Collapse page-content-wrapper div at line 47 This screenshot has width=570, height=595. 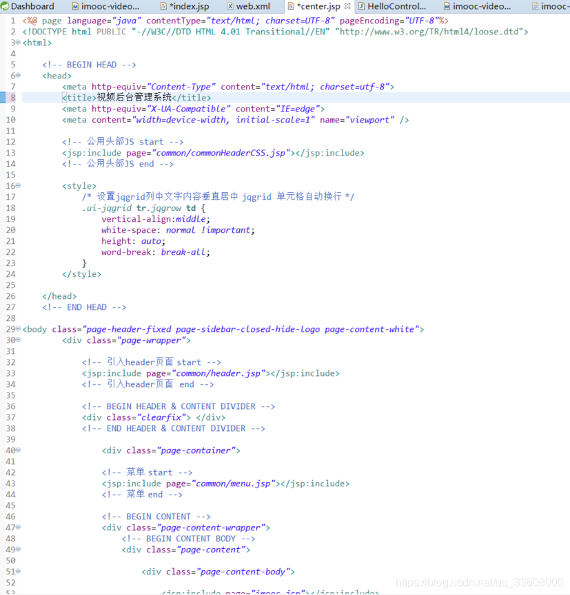[18, 527]
